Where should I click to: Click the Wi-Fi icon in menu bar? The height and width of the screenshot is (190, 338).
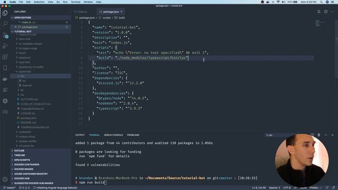278,2
